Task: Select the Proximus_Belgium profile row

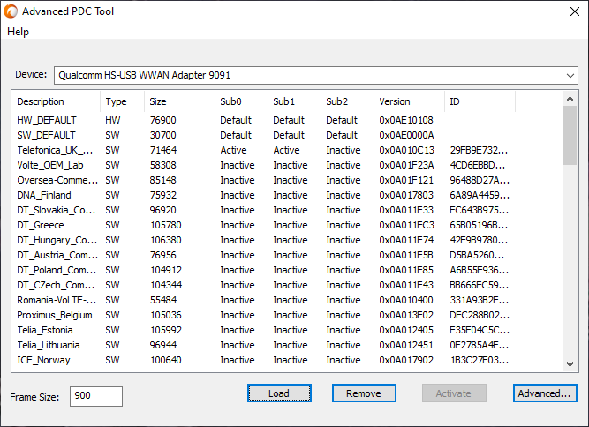Action: [x=54, y=315]
